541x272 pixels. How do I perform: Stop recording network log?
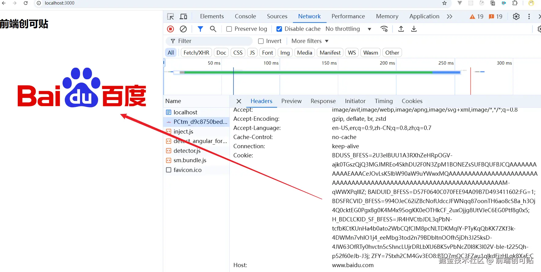170,29
